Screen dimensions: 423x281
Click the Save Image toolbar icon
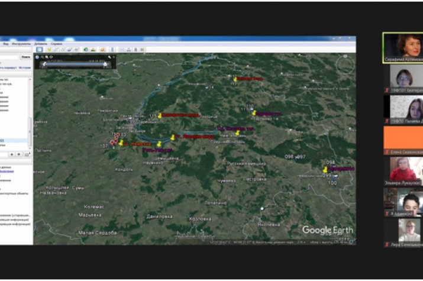point(135,49)
